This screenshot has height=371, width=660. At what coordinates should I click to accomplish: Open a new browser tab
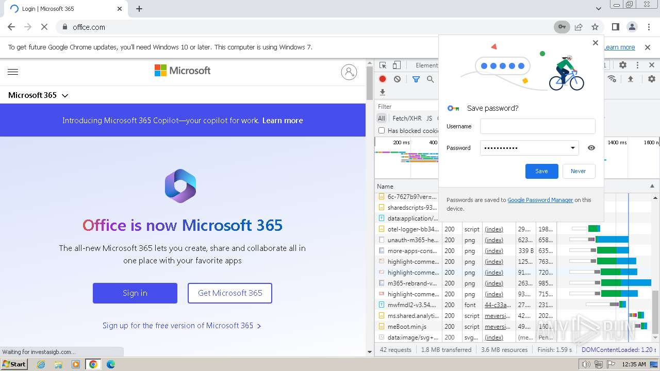[x=139, y=9]
